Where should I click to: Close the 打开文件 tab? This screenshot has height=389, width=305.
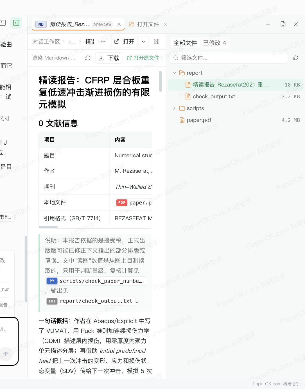(165, 24)
